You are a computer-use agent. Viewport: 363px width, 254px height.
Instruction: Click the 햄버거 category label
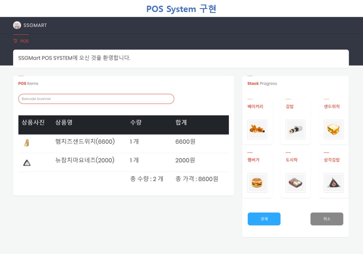pos(253,160)
